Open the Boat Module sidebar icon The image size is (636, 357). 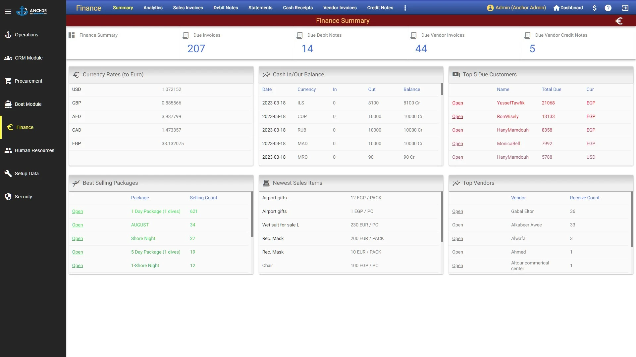pyautogui.click(x=9, y=104)
